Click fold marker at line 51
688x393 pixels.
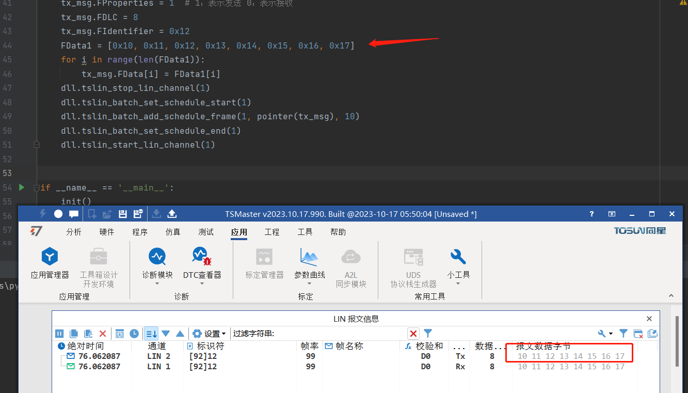pyautogui.click(x=37, y=145)
